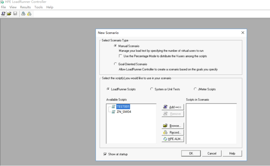270x166 pixels.
Task: Click the New Scenario dialog title bar
Action: coord(171,33)
